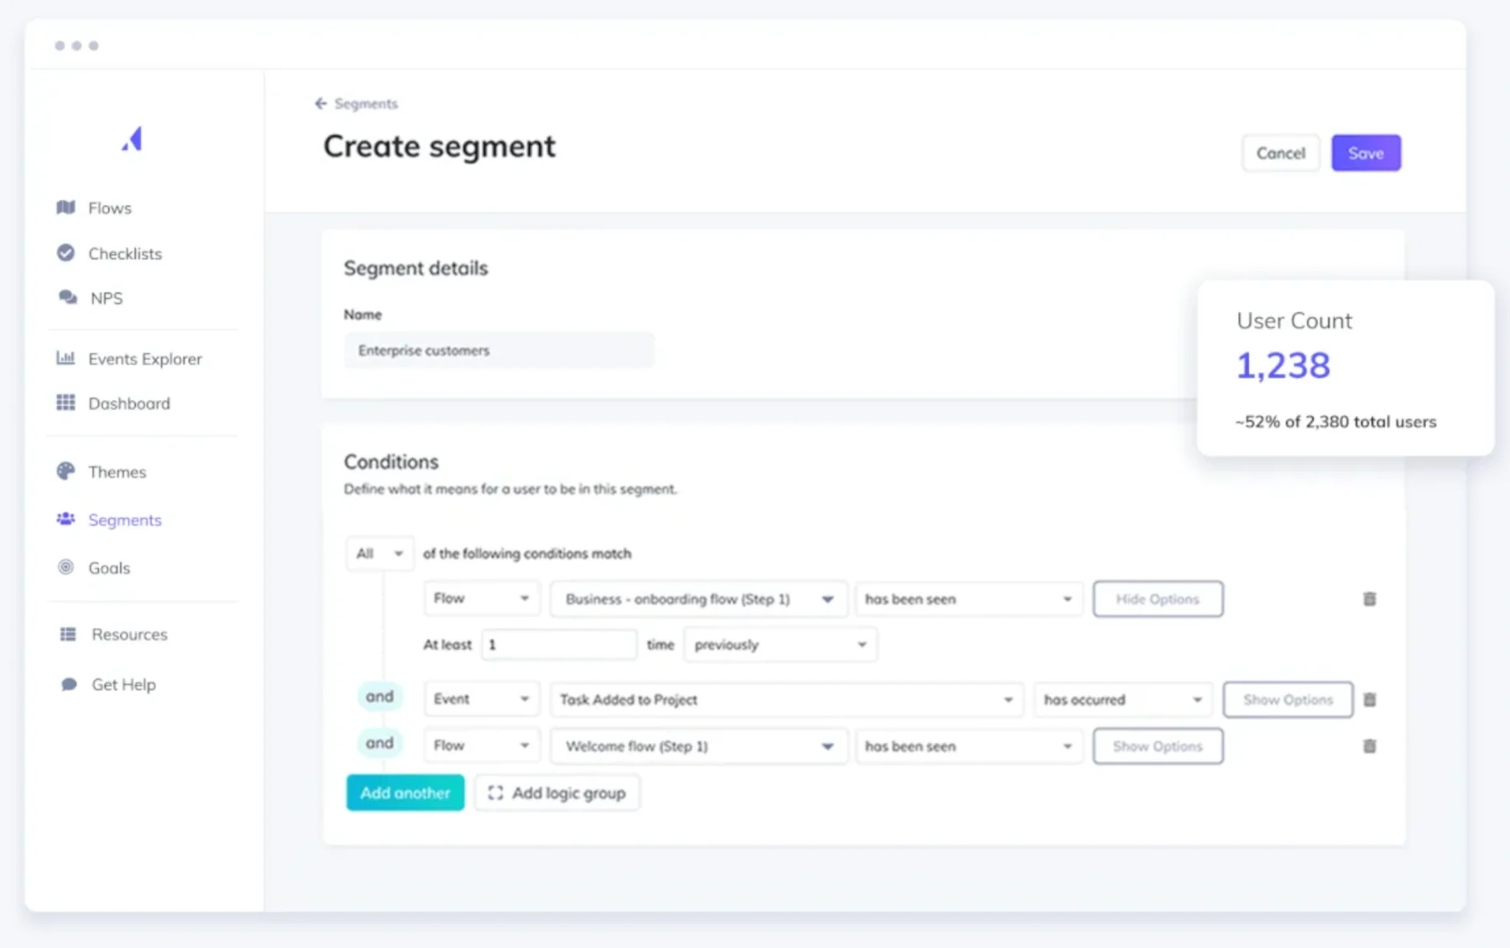Click the Dashboard grid icon
1510x948 pixels.
coord(66,403)
